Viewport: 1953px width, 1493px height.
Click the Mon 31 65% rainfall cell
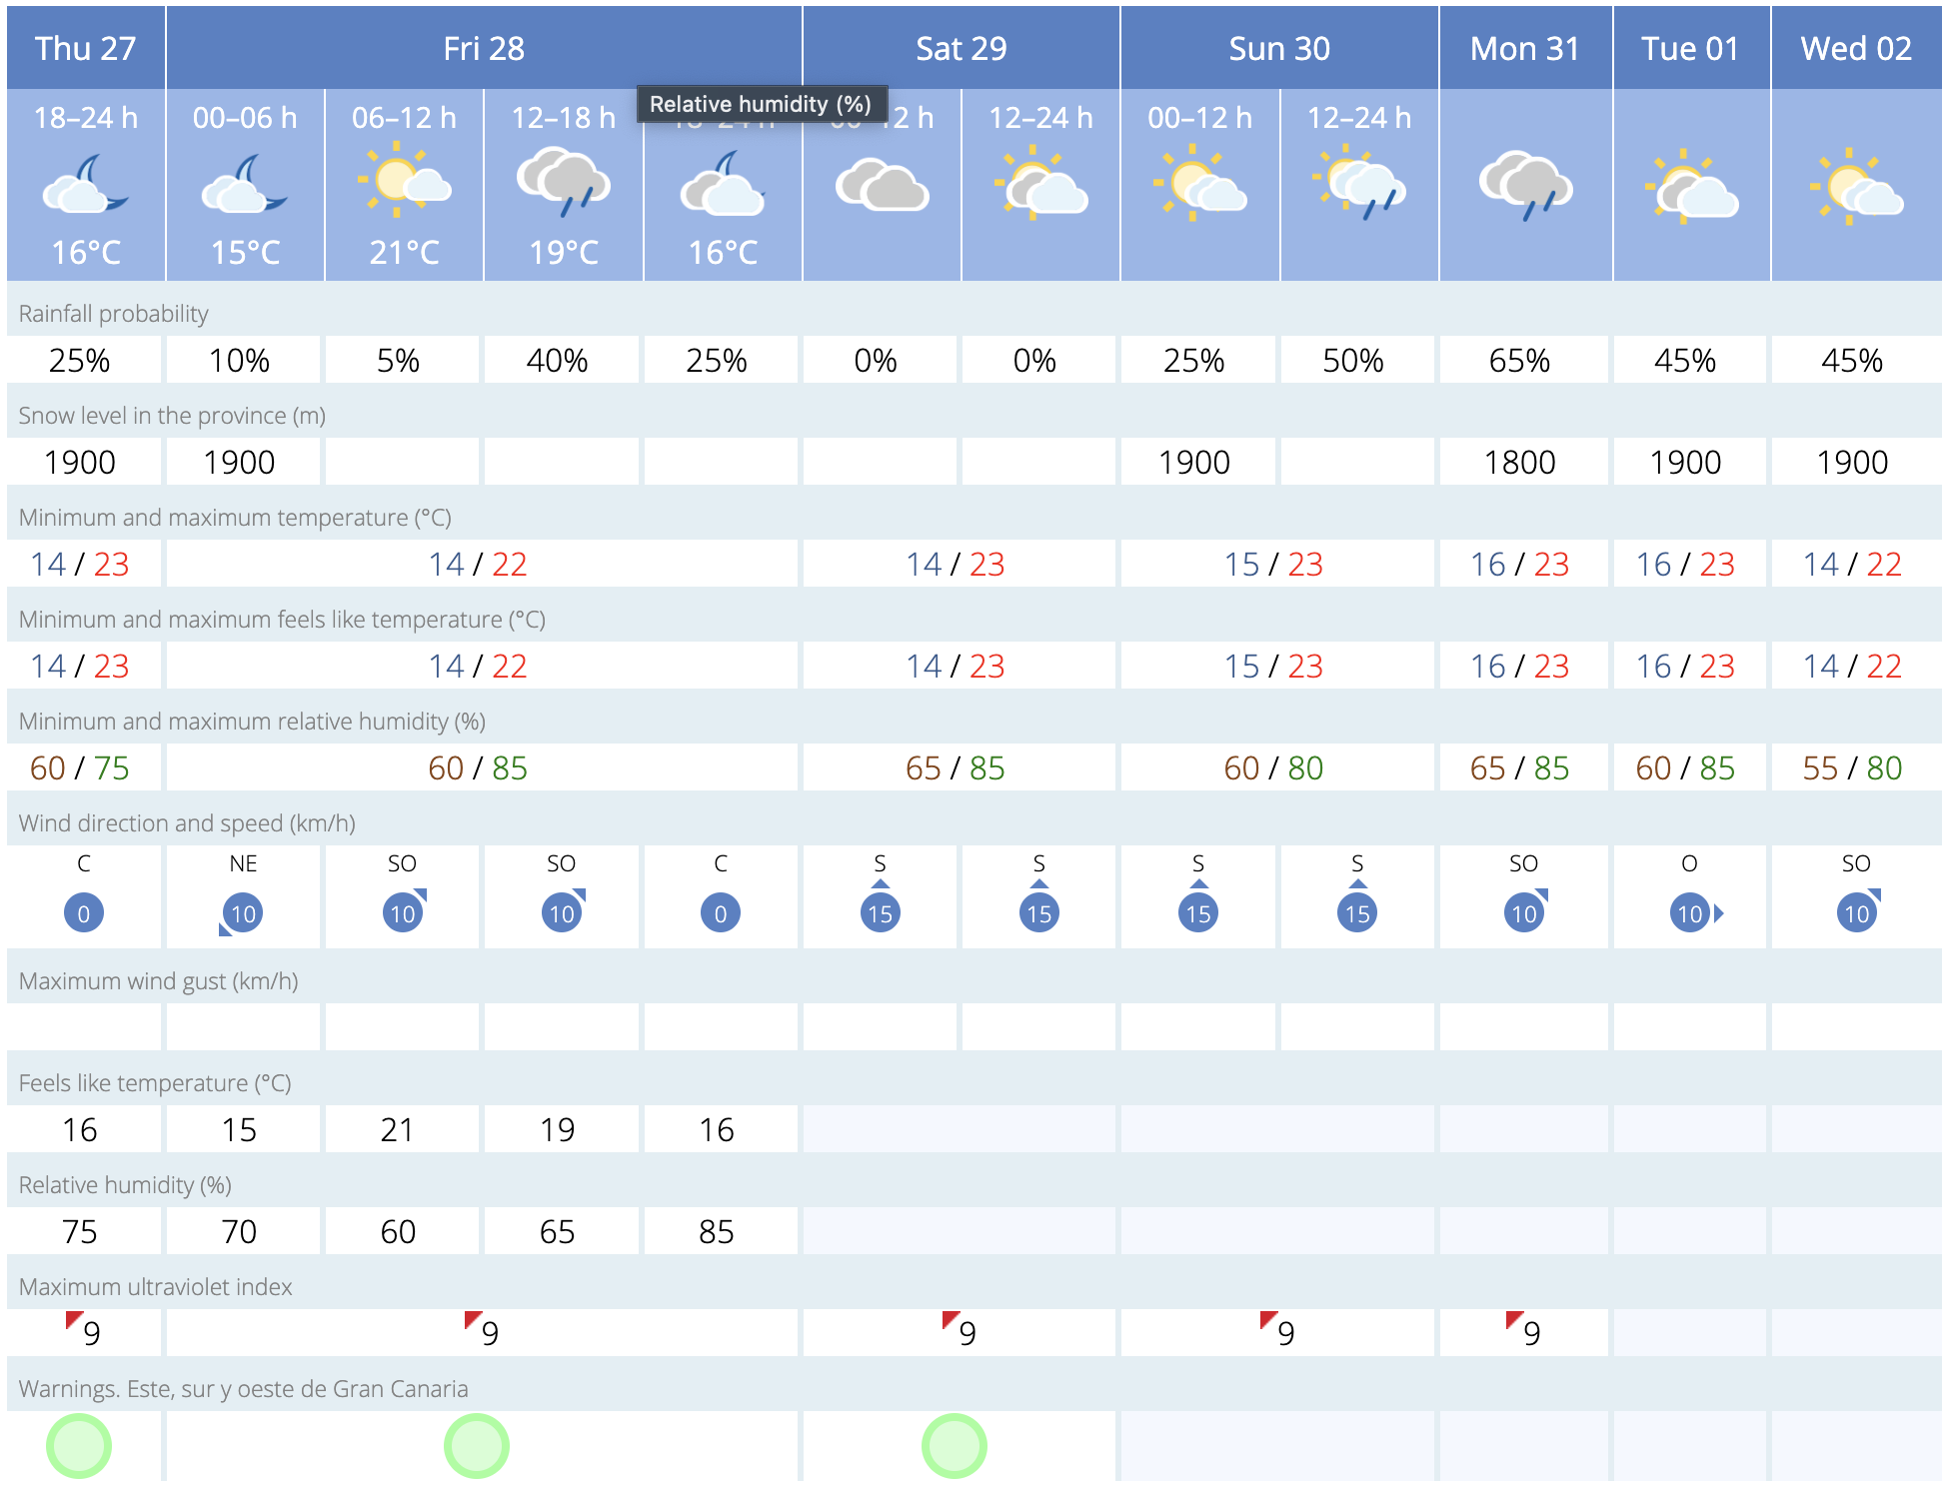point(1519,361)
